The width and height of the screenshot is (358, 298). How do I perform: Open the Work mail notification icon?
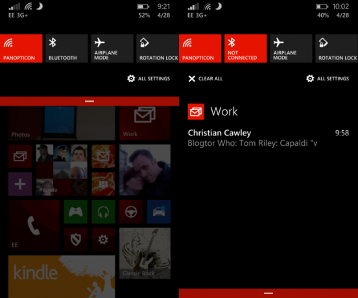click(196, 111)
